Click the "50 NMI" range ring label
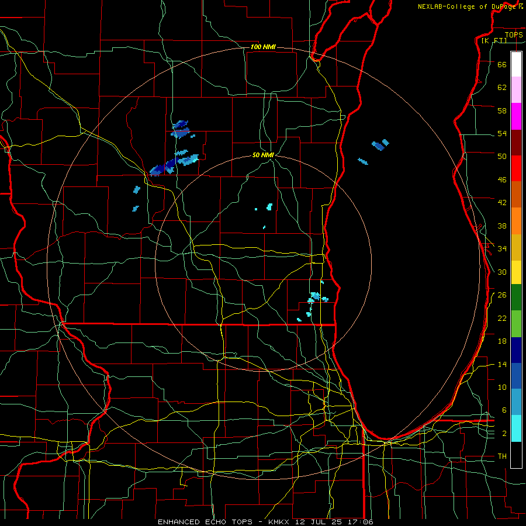 click(263, 155)
